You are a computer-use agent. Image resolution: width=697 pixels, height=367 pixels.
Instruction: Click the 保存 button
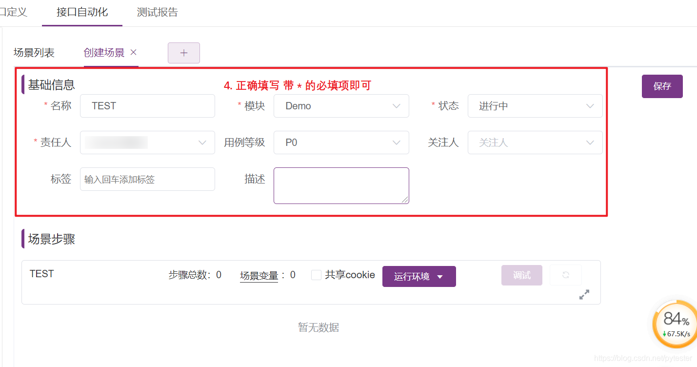[662, 86]
